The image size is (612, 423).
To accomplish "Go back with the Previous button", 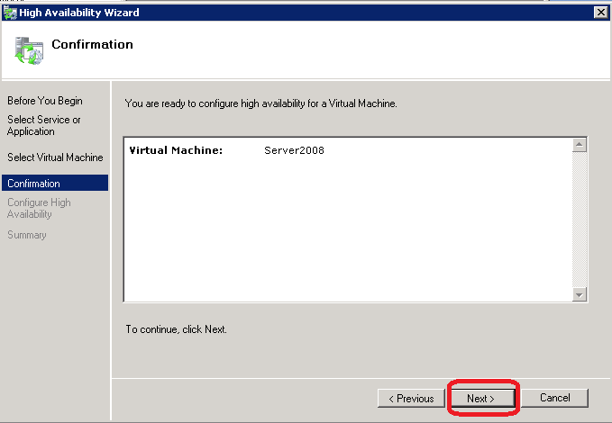I will click(411, 398).
